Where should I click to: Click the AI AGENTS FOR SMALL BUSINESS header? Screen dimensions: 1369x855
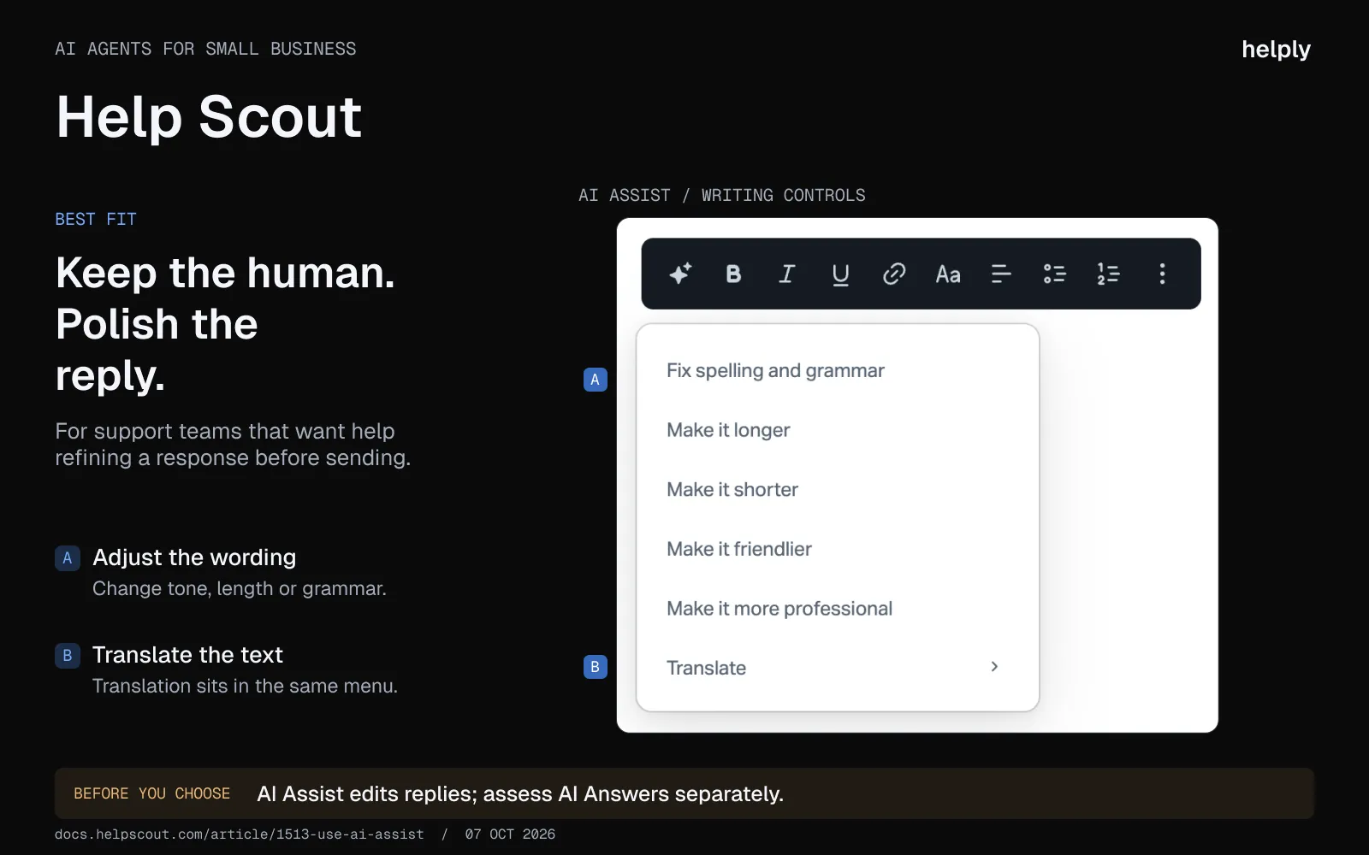[205, 50]
